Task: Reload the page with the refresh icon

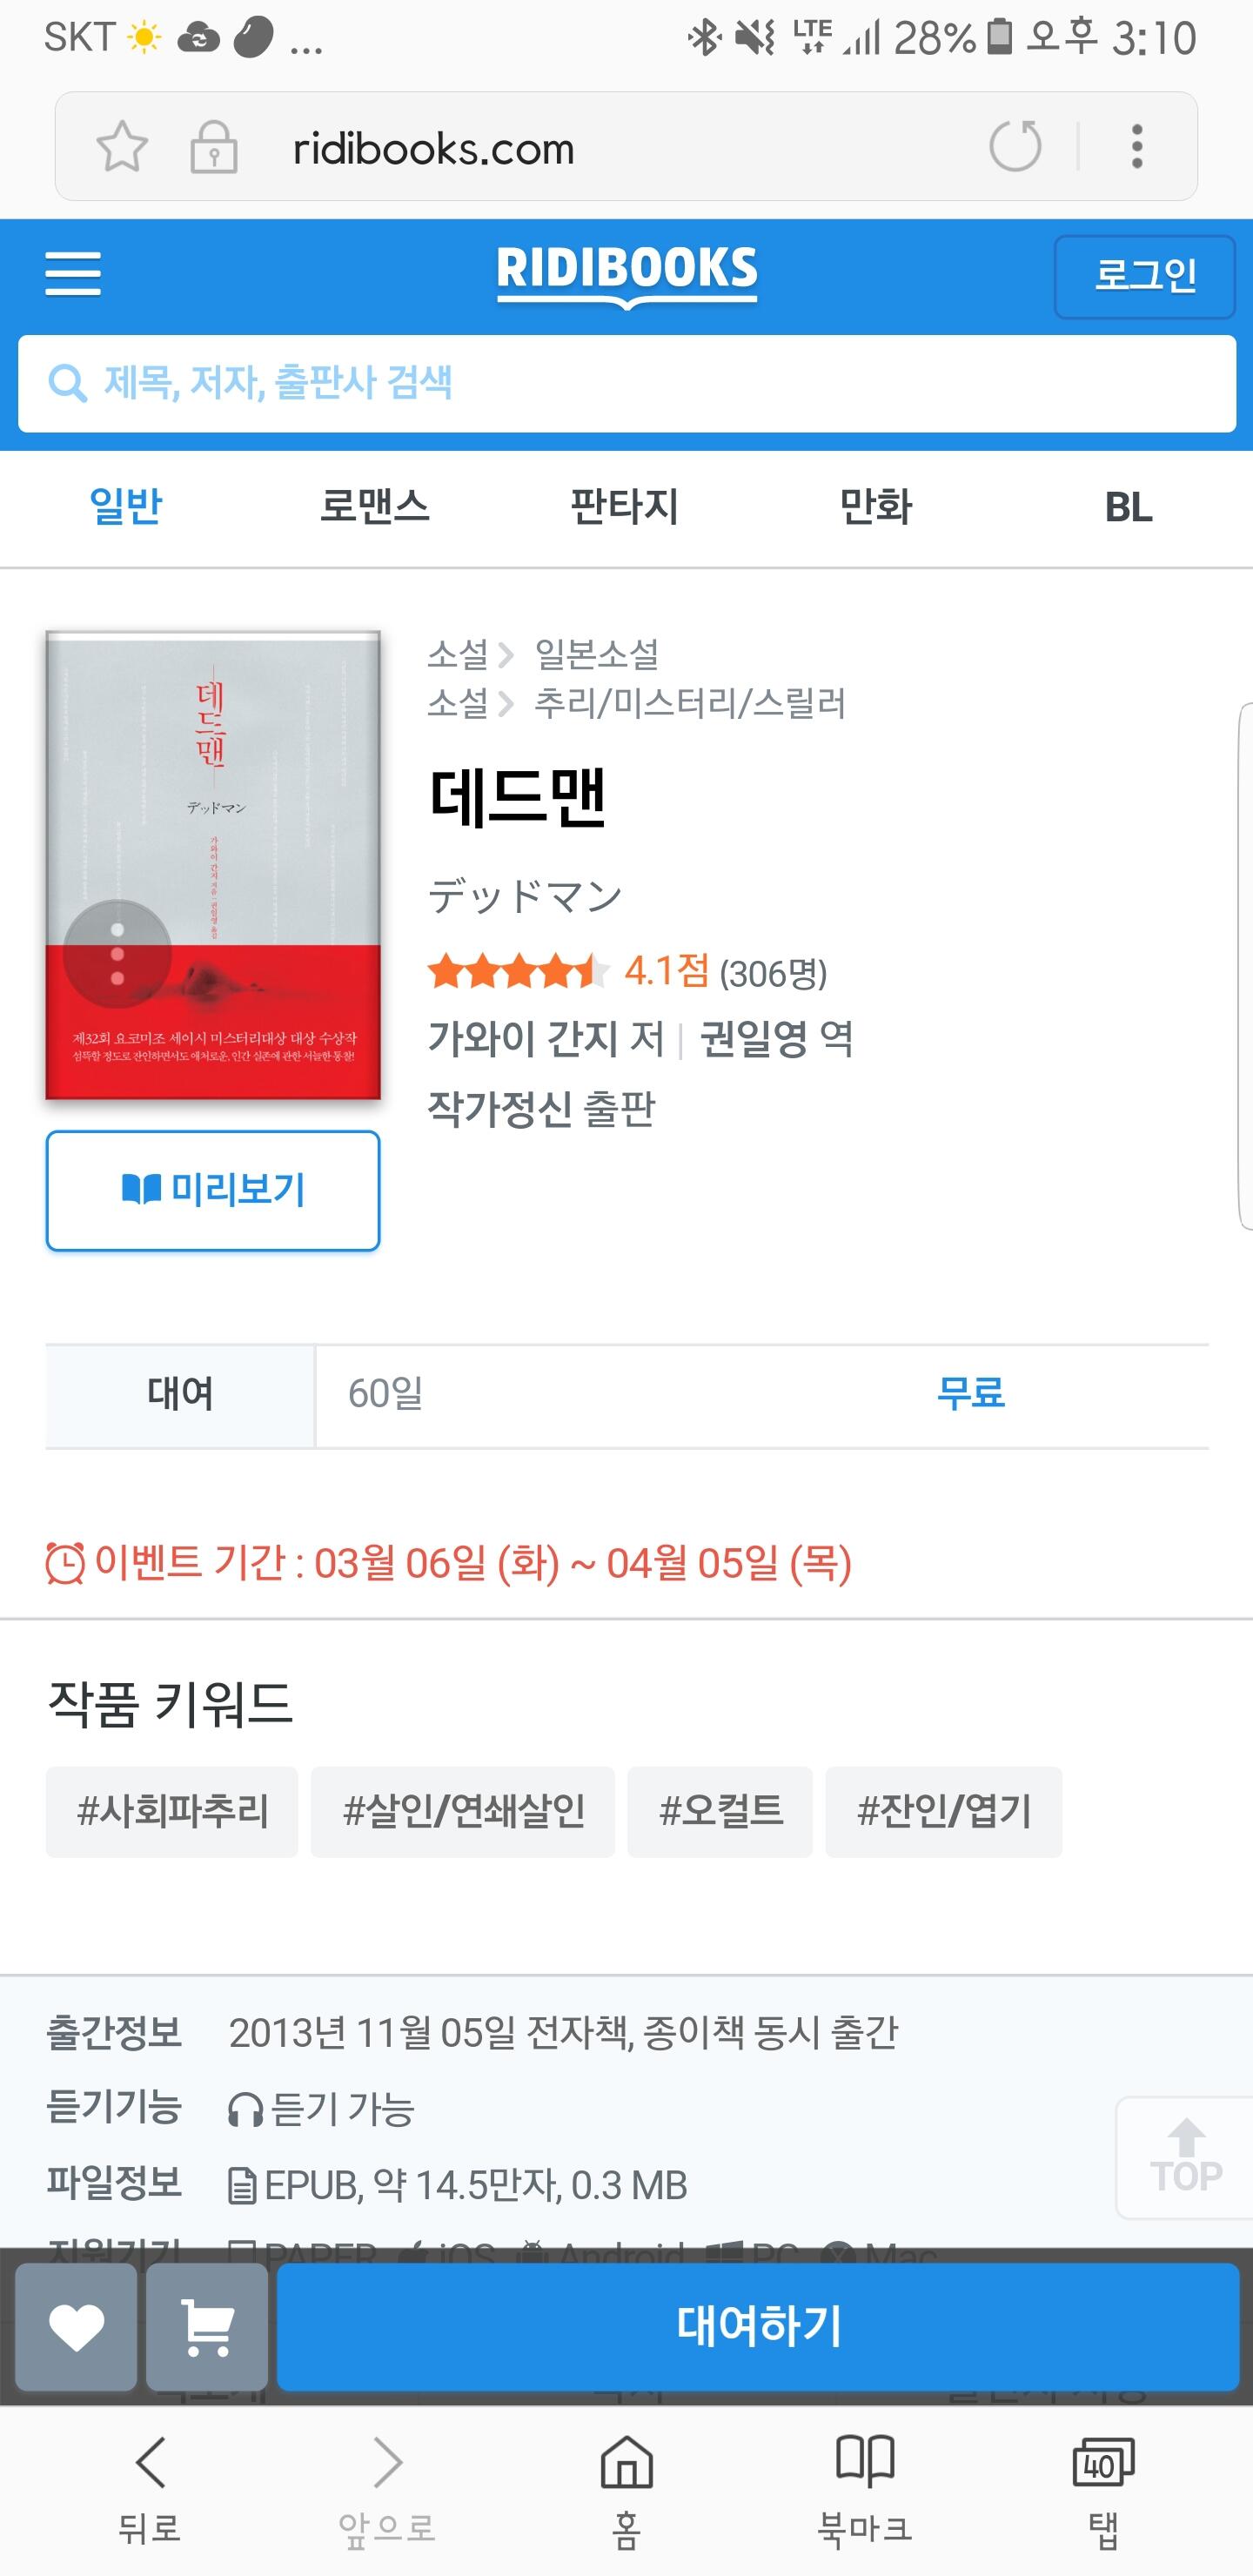Action: tap(1015, 146)
